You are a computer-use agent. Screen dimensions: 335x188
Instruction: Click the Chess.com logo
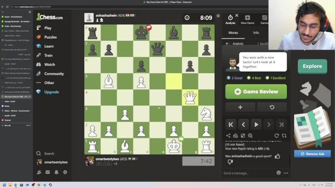point(50,17)
